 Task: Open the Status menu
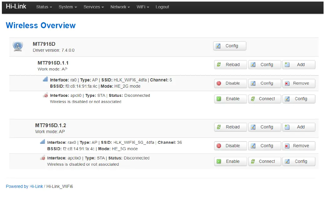(44, 7)
